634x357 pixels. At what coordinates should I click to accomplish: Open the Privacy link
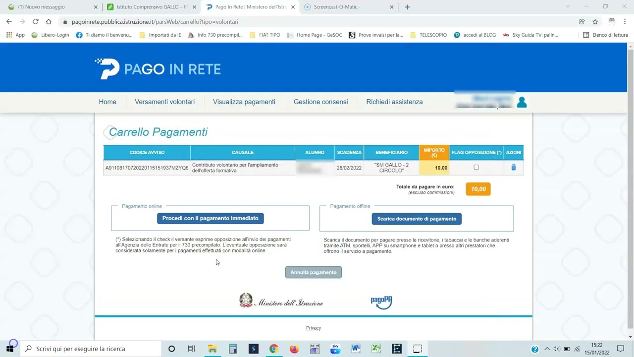point(314,328)
